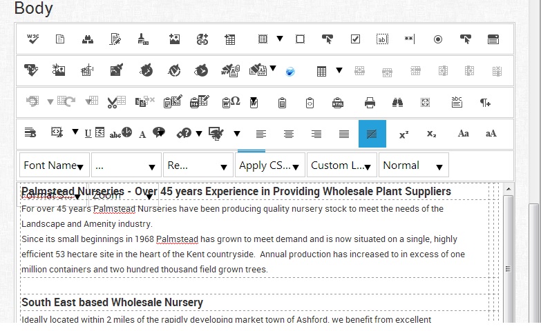Image resolution: width=541 pixels, height=331 pixels.
Task: Insert a password field '**|' element
Action: pyautogui.click(x=410, y=39)
